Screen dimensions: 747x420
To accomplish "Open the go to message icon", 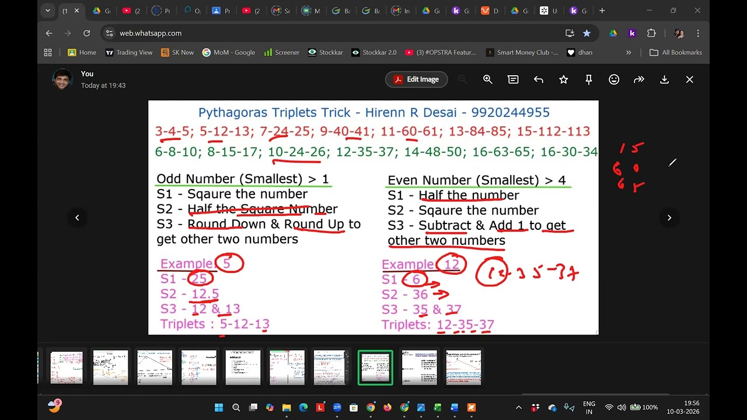I will pos(513,80).
